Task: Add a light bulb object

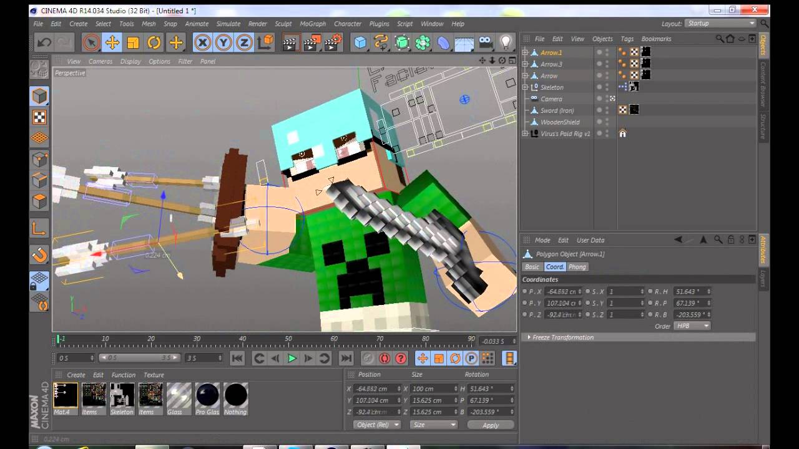Action: [506, 42]
